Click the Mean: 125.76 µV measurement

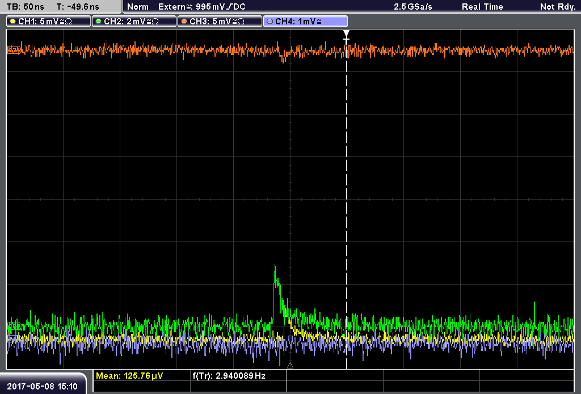click(129, 376)
